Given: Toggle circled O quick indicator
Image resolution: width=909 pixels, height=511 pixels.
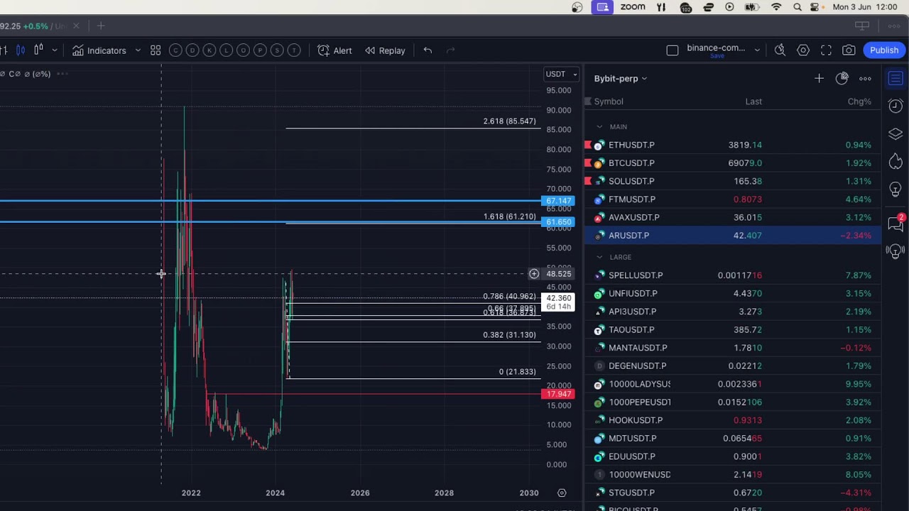Looking at the screenshot, I should point(243,50).
